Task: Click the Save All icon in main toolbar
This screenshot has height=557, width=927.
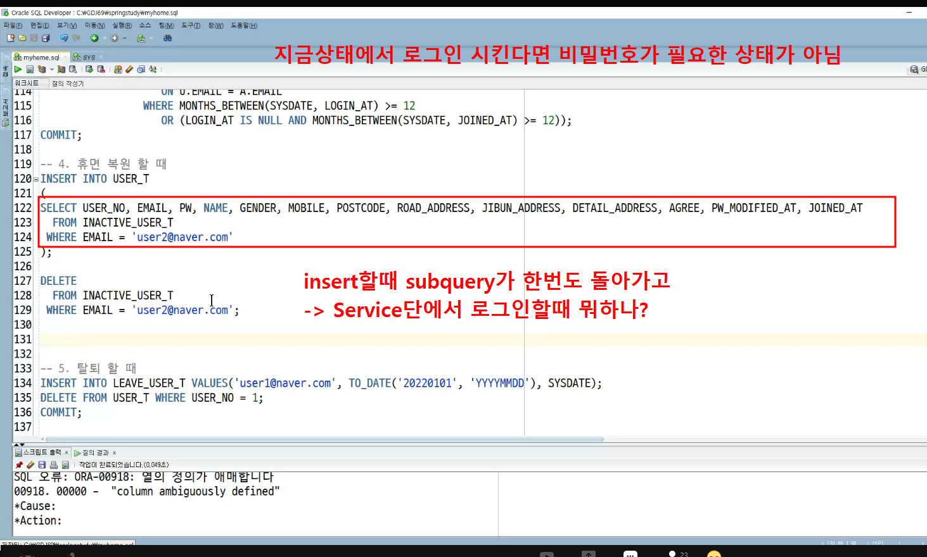Action: [x=46, y=38]
